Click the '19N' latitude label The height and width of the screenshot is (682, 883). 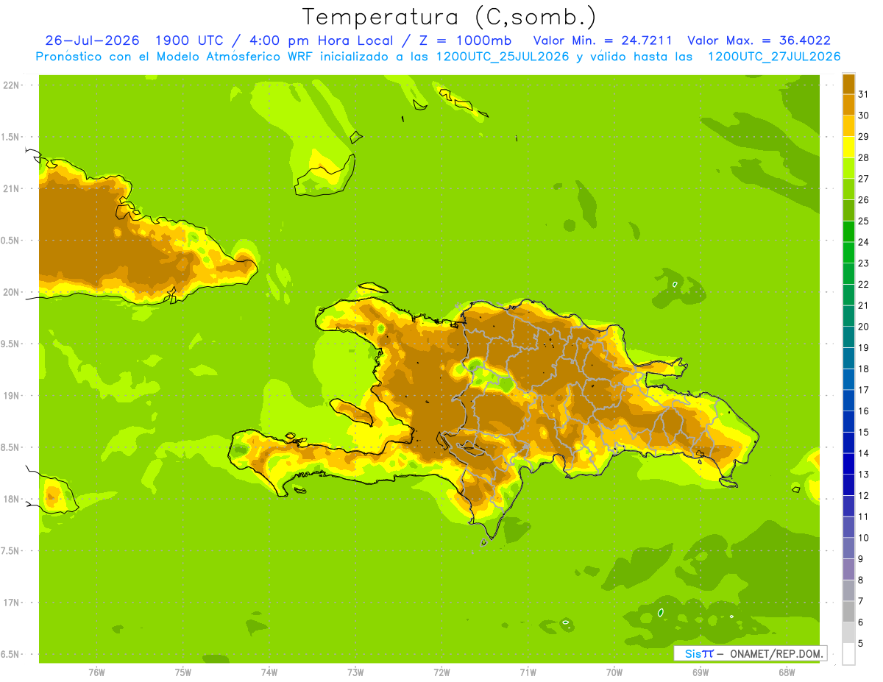pos(11,396)
